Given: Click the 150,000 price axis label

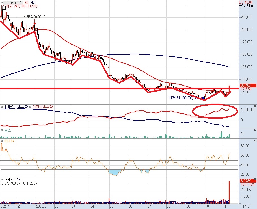Looking at the screenshot, I should (247, 55).
